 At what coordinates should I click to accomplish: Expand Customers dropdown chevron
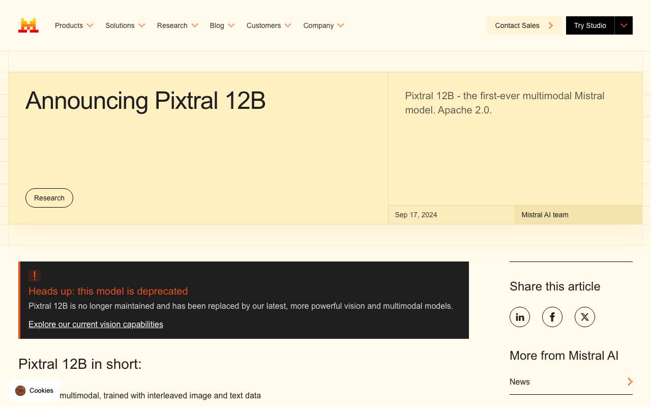[288, 25]
